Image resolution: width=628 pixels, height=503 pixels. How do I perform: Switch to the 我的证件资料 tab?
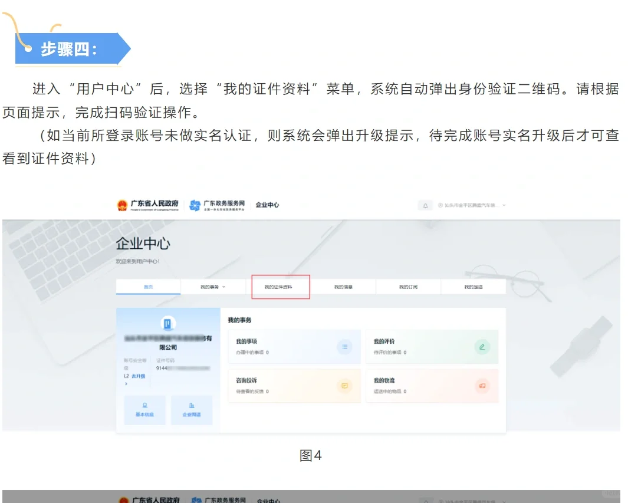coord(280,286)
